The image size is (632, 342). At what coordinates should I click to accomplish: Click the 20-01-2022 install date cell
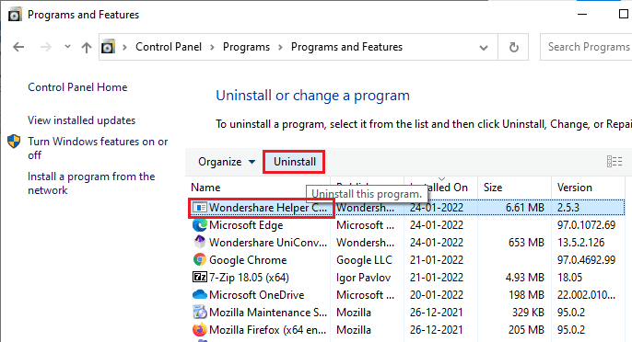[x=437, y=295]
